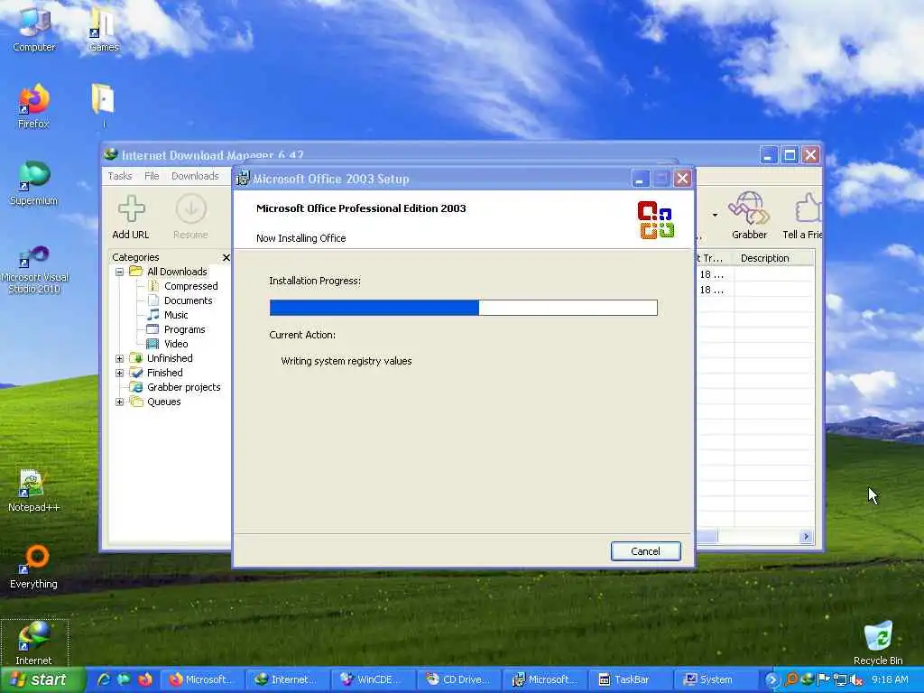The width and height of the screenshot is (924, 693).
Task: Launch Supermium from the desktop
Action: coord(33,182)
